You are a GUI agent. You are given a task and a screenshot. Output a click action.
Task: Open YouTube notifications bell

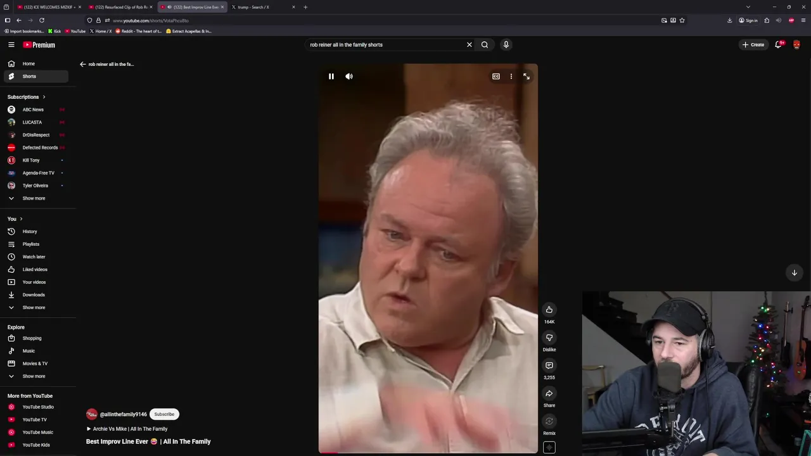click(778, 44)
